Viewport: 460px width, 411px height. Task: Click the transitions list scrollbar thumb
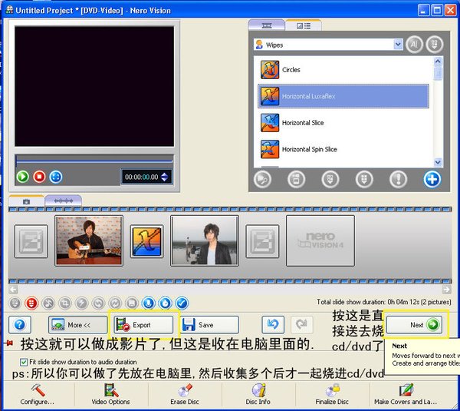tap(438, 73)
